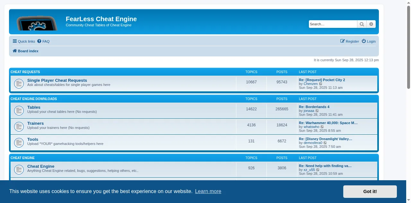Open the Login page
The image size is (411, 203).
pos(369,41)
